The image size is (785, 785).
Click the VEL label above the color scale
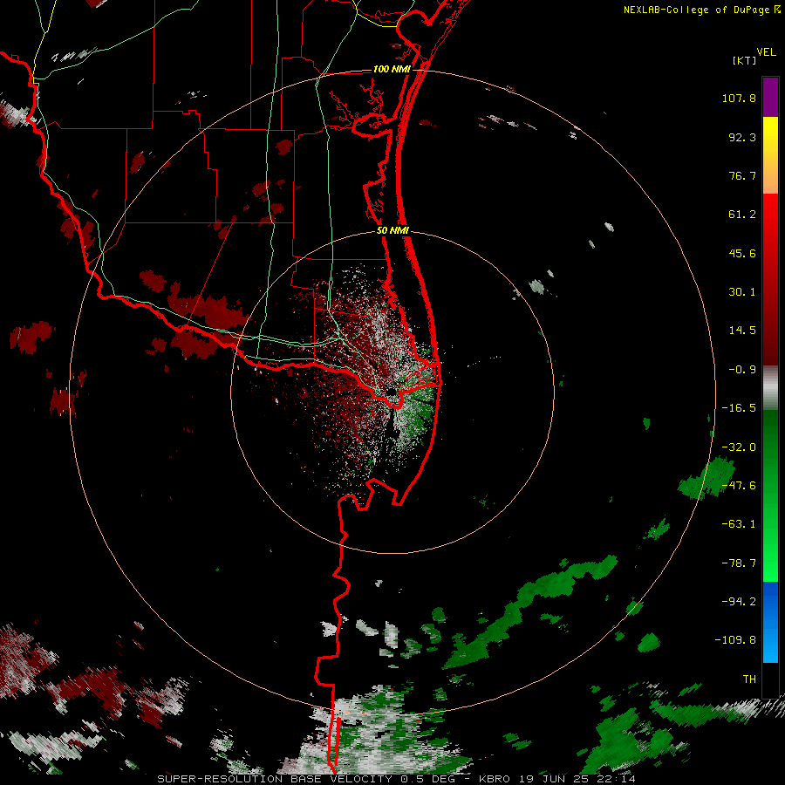(767, 52)
